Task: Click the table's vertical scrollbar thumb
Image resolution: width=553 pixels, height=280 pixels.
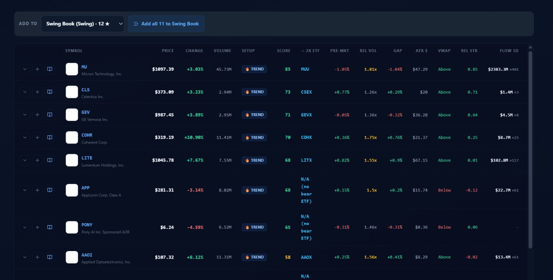Action: pos(530,150)
